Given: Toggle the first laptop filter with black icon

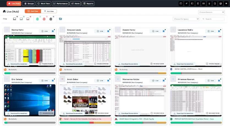Looking at the screenshot, I should pos(15,19).
